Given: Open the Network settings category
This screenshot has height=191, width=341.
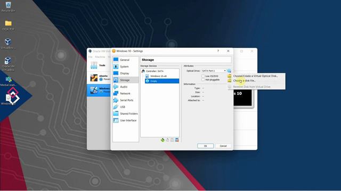Looking at the screenshot, I should [x=125, y=93].
